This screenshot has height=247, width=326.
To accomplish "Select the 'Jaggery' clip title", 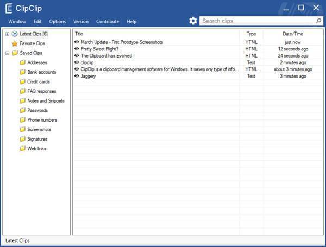I will [x=88, y=76].
